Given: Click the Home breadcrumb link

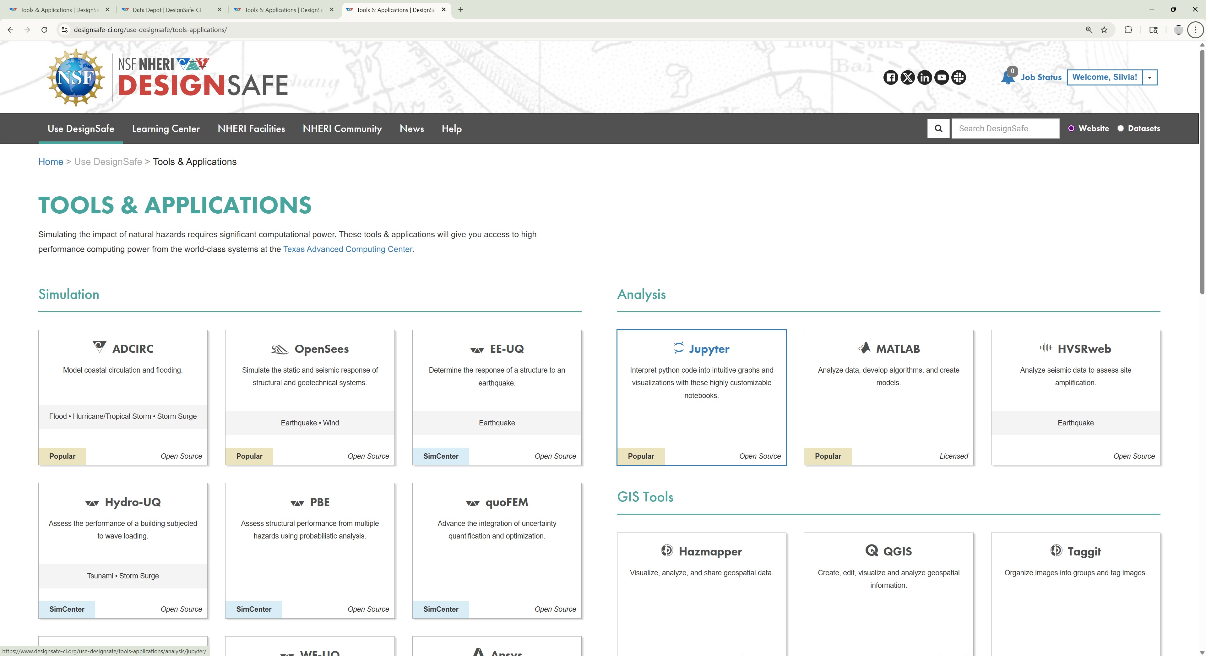Looking at the screenshot, I should pos(51,161).
